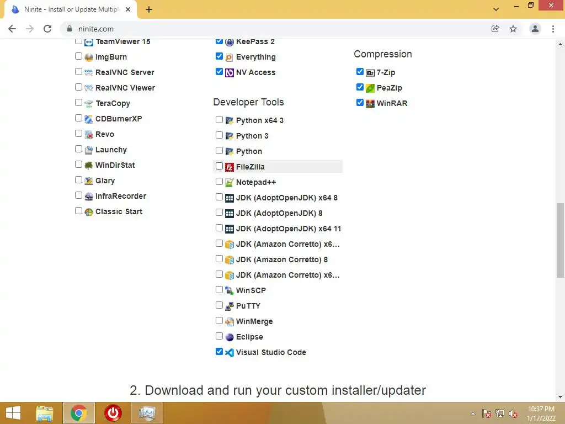The height and width of the screenshot is (424, 565).
Task: Click the Eclipse sphere icon
Action: [229, 337]
